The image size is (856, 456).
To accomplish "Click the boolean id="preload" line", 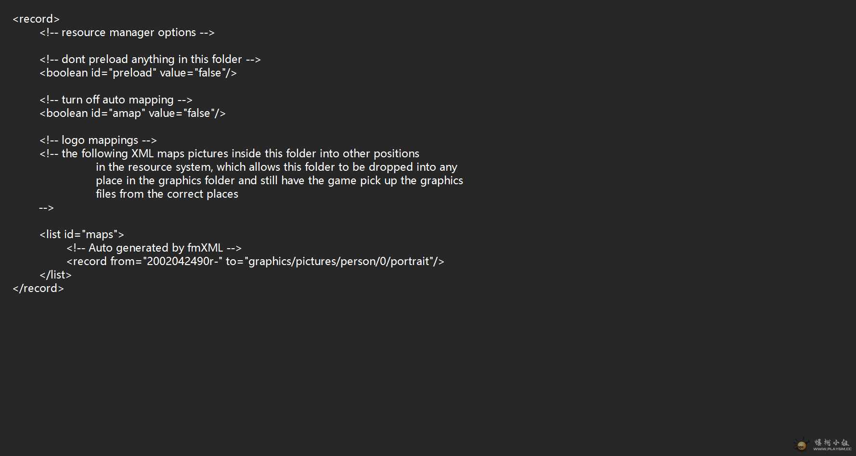I will pyautogui.click(x=138, y=73).
